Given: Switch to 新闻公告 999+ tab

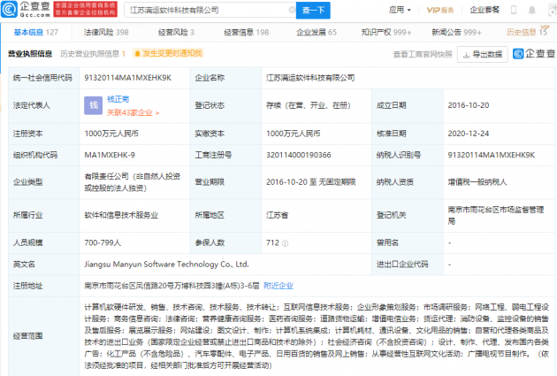Looking at the screenshot, I should pos(456,33).
